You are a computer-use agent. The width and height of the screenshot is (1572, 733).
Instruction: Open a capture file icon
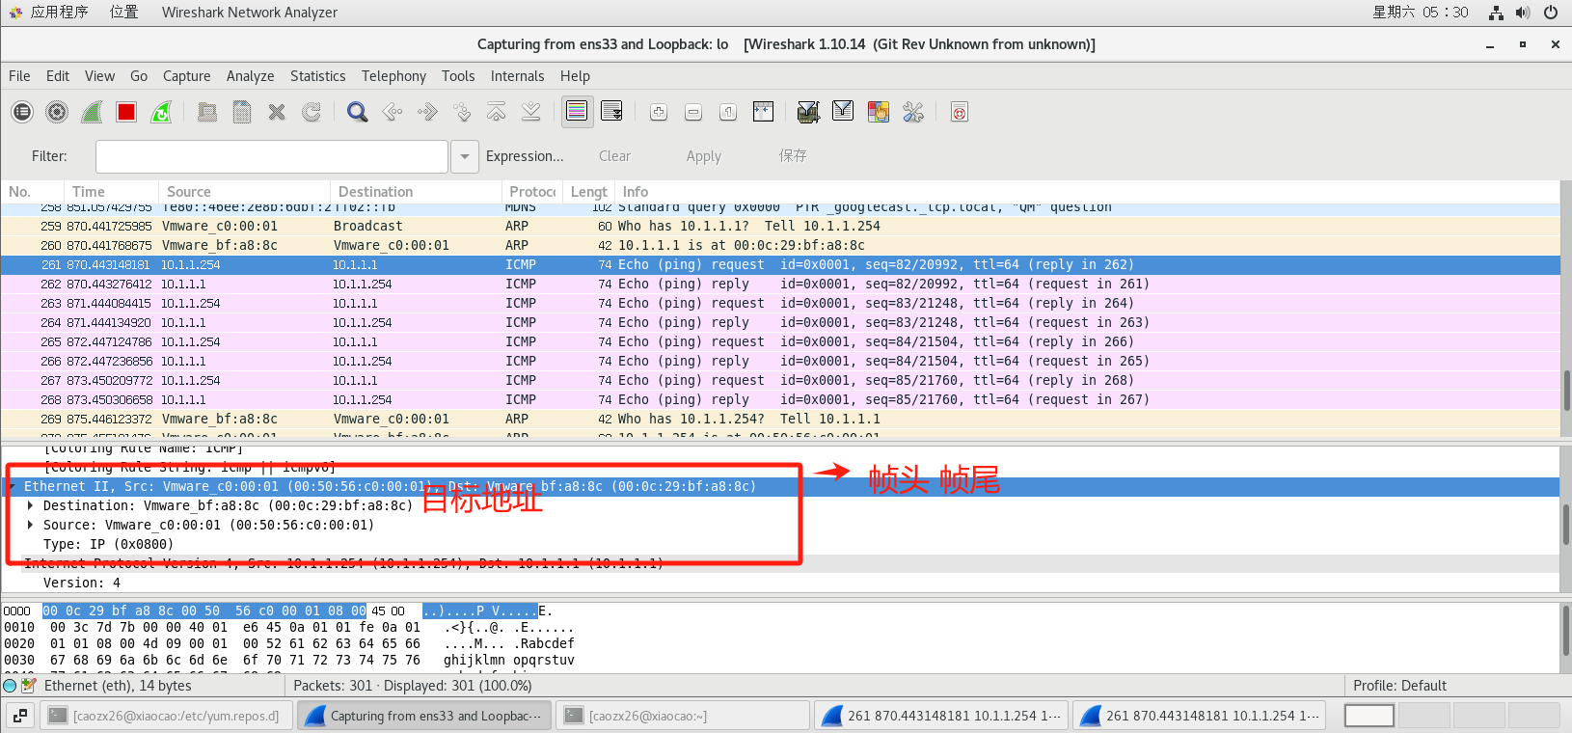pos(207,112)
